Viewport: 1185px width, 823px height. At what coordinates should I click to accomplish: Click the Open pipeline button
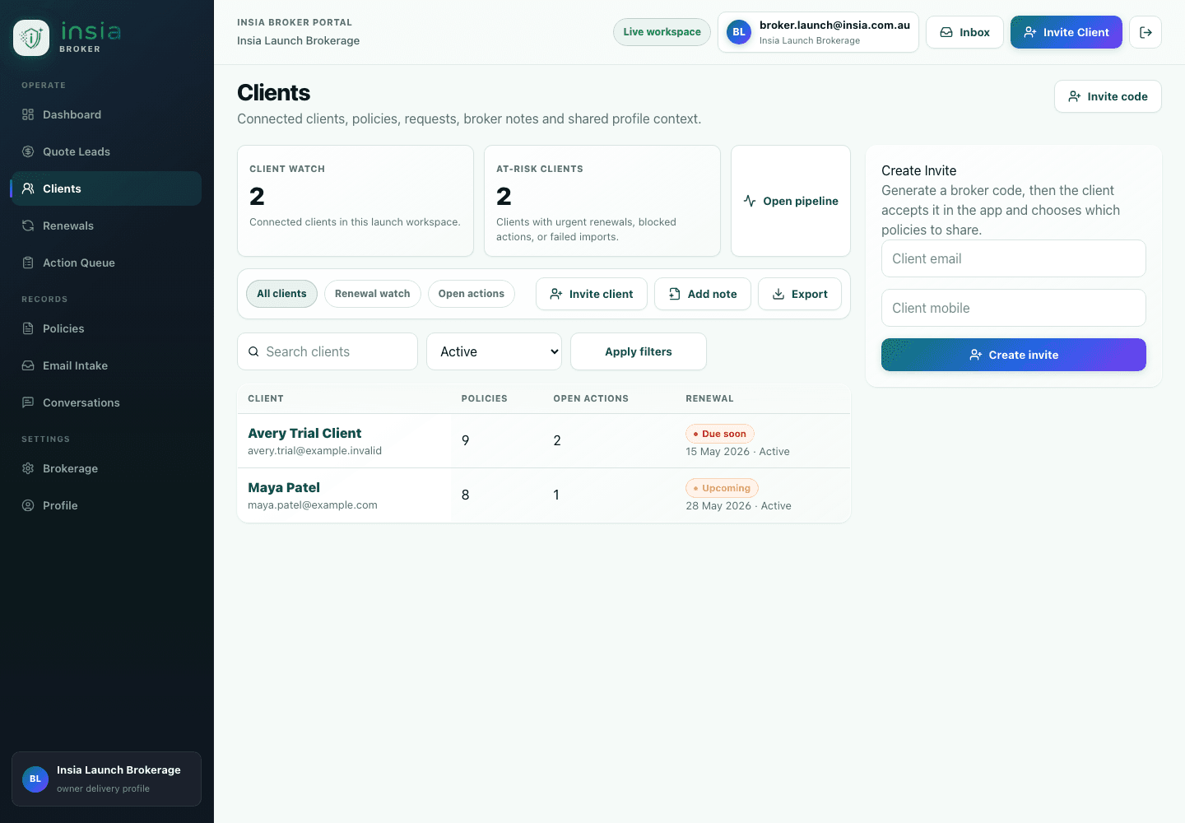[x=791, y=201]
